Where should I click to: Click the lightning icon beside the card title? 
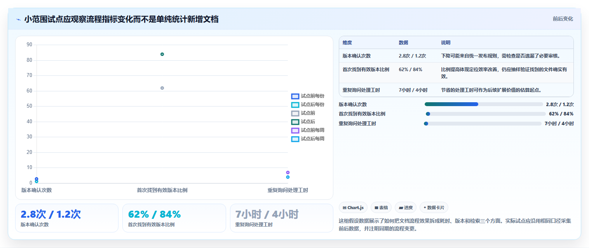18,19
